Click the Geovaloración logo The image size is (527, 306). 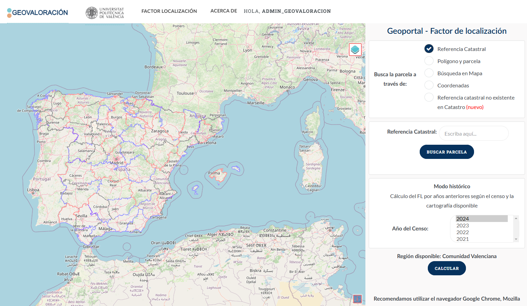coord(37,12)
